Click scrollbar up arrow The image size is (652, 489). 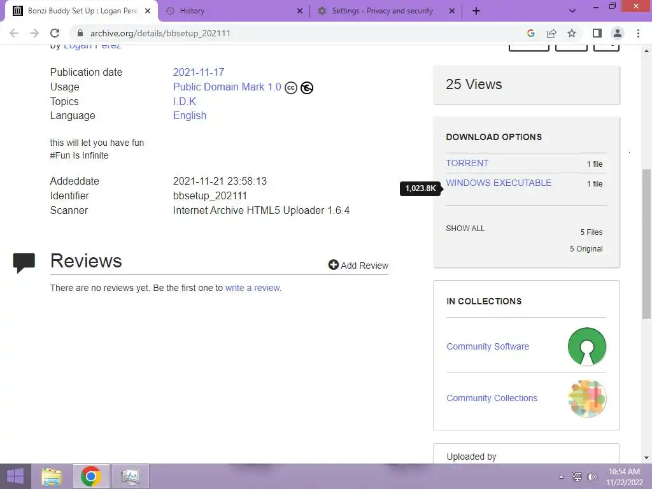[646, 51]
